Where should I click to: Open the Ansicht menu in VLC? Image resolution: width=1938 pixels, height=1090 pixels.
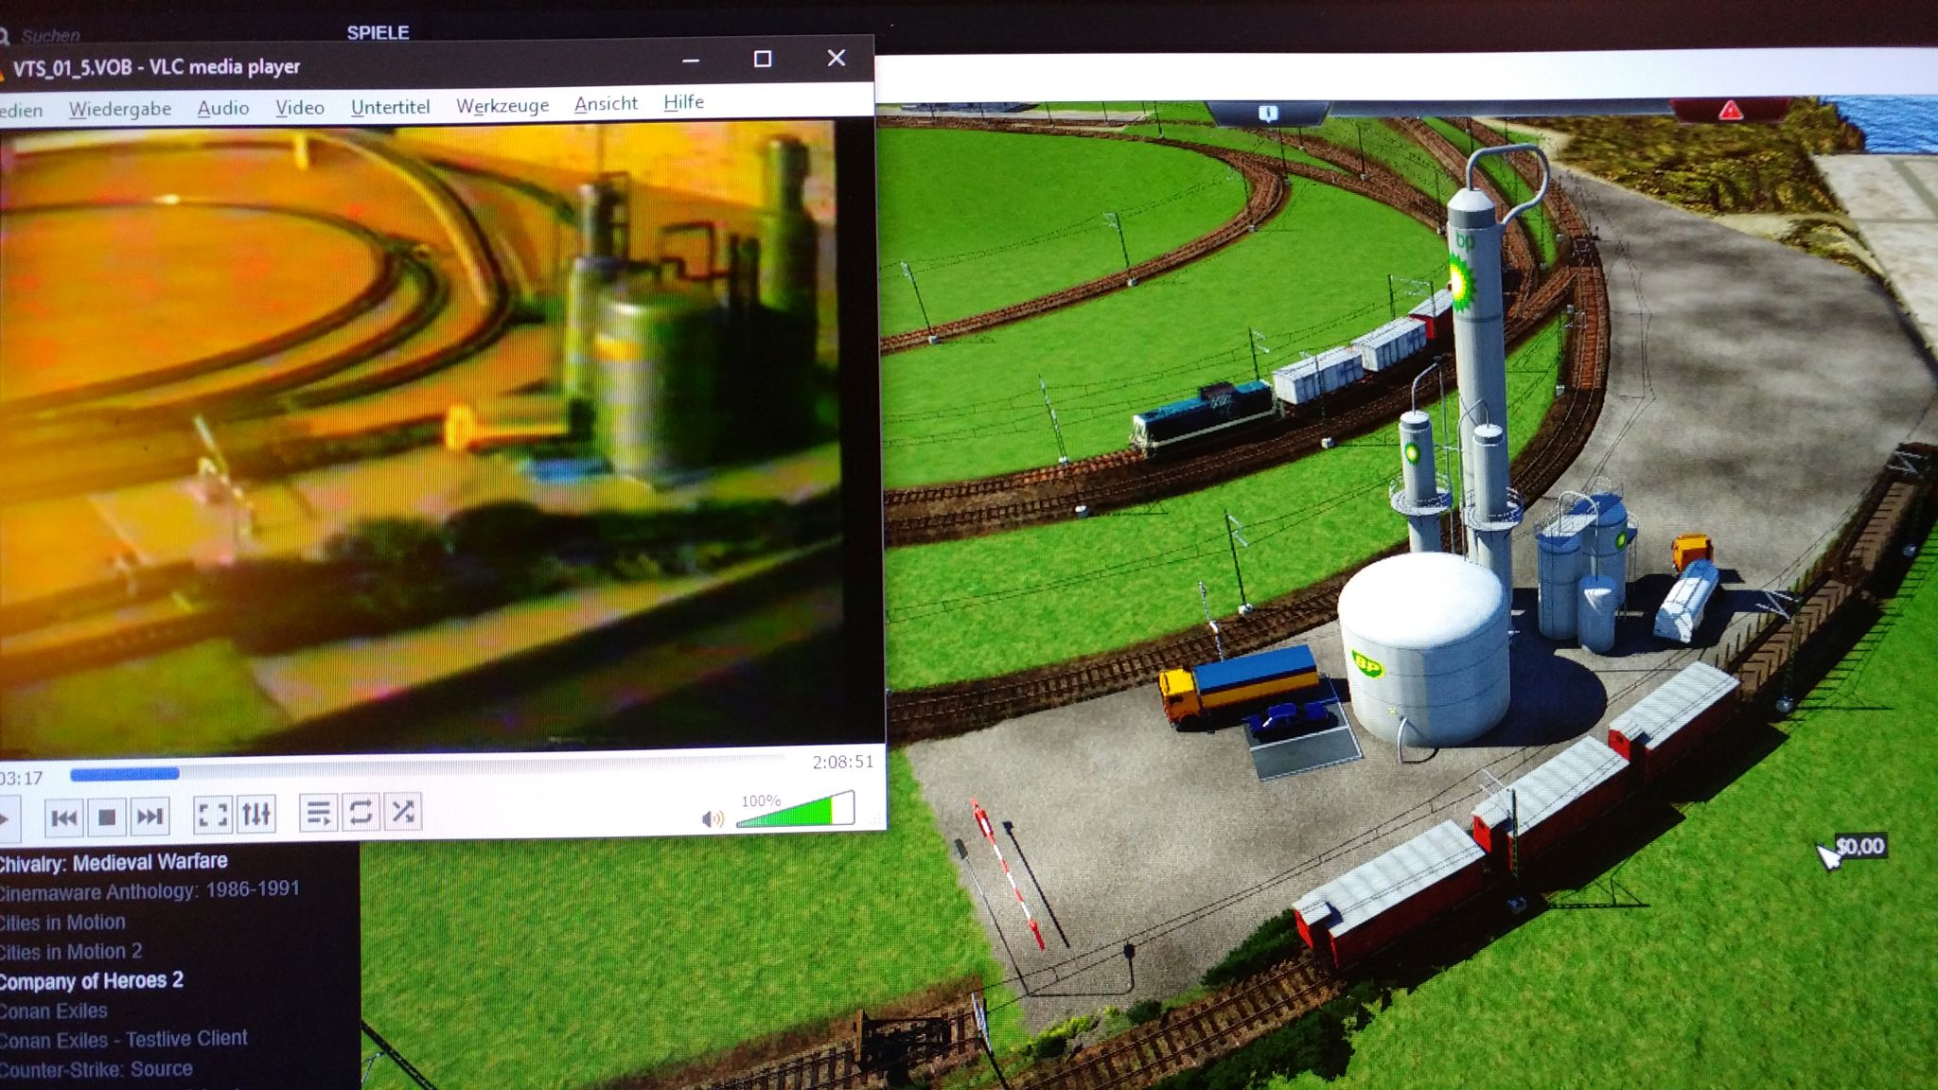tap(606, 103)
